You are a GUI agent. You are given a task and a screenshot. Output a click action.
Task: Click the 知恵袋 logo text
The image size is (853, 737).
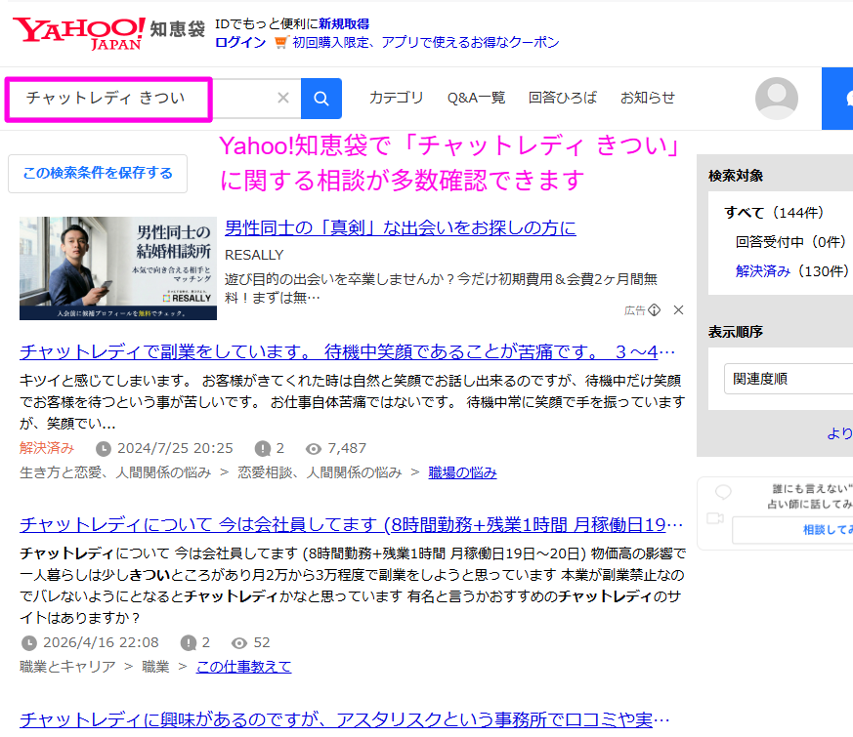pyautogui.click(x=178, y=29)
